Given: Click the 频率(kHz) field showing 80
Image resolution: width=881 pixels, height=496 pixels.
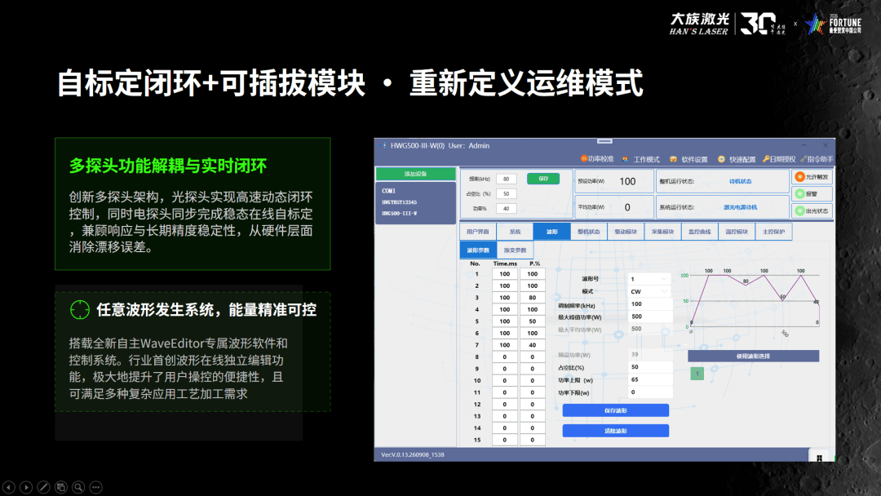Looking at the screenshot, I should pyautogui.click(x=507, y=179).
